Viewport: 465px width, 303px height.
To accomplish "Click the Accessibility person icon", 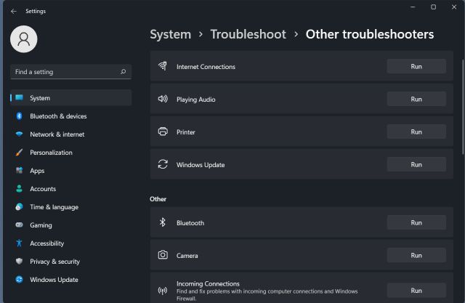I will coord(19,243).
